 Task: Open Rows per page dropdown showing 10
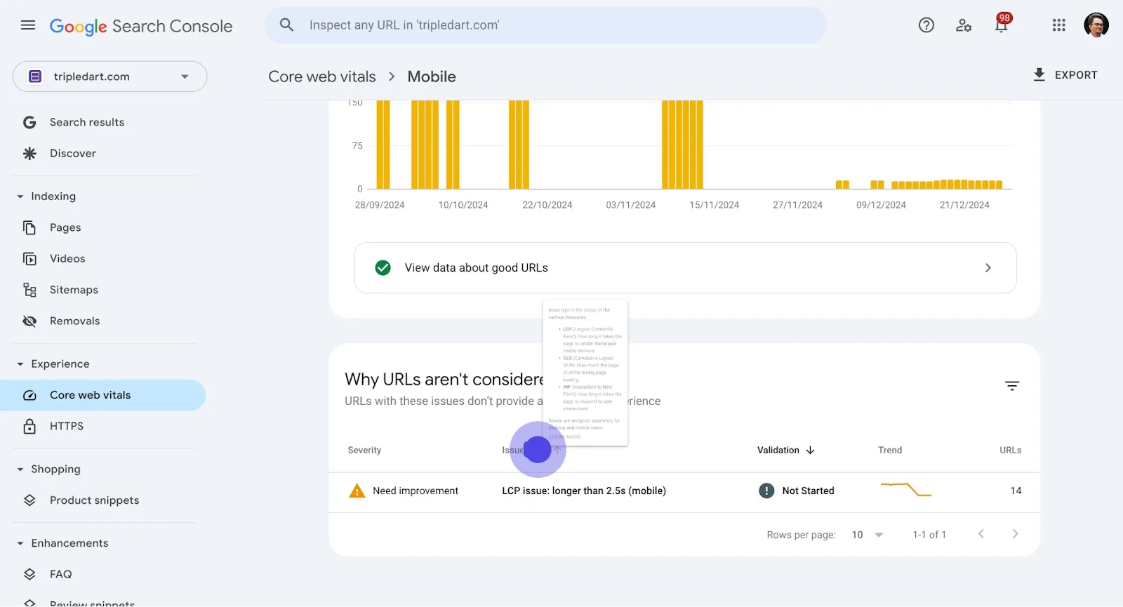pos(867,535)
